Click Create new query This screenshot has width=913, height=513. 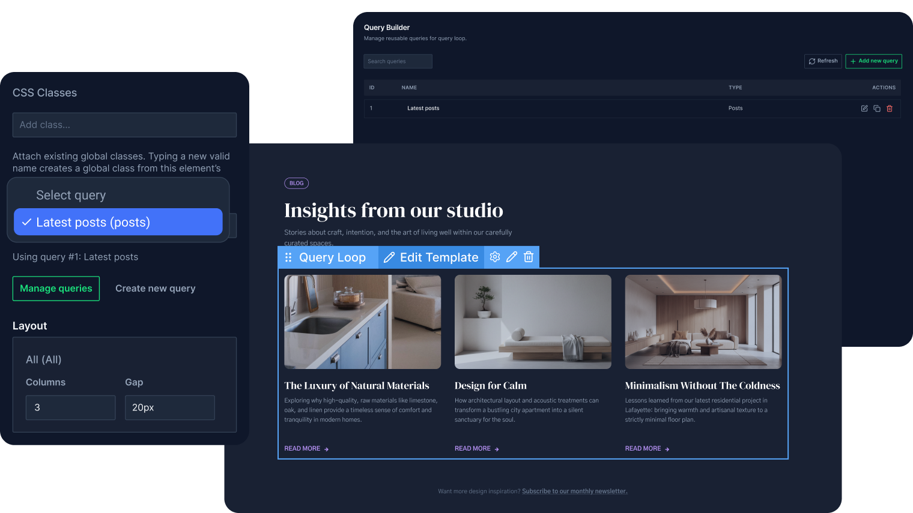click(x=156, y=289)
